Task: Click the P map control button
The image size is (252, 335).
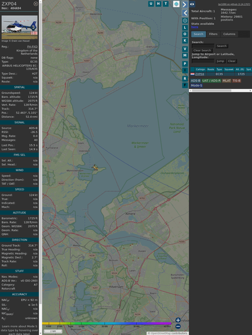Action: [x=185, y=63]
